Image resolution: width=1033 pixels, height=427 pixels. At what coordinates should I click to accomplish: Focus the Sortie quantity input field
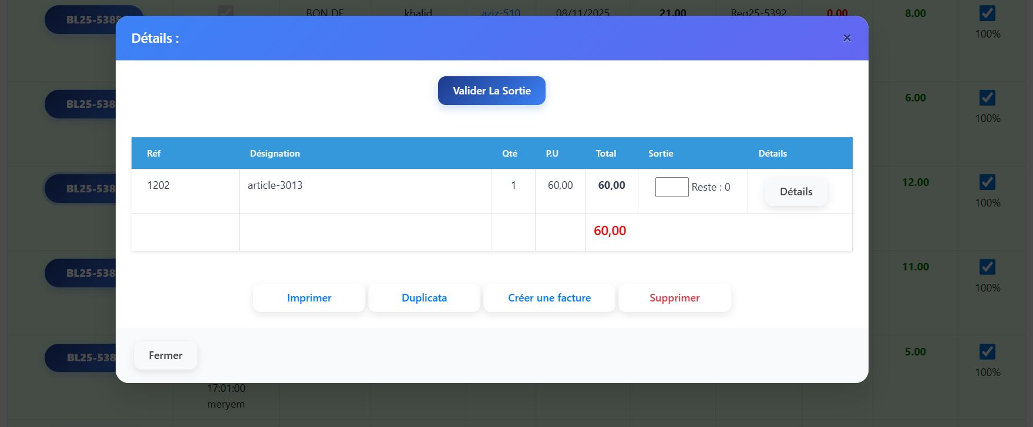coord(671,187)
